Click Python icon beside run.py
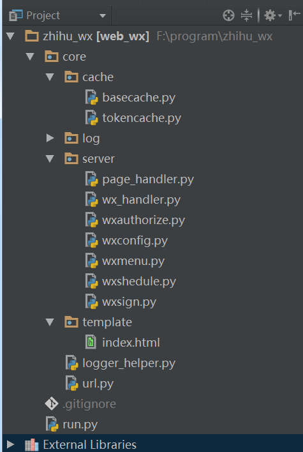This screenshot has width=303, height=452. tap(52, 425)
